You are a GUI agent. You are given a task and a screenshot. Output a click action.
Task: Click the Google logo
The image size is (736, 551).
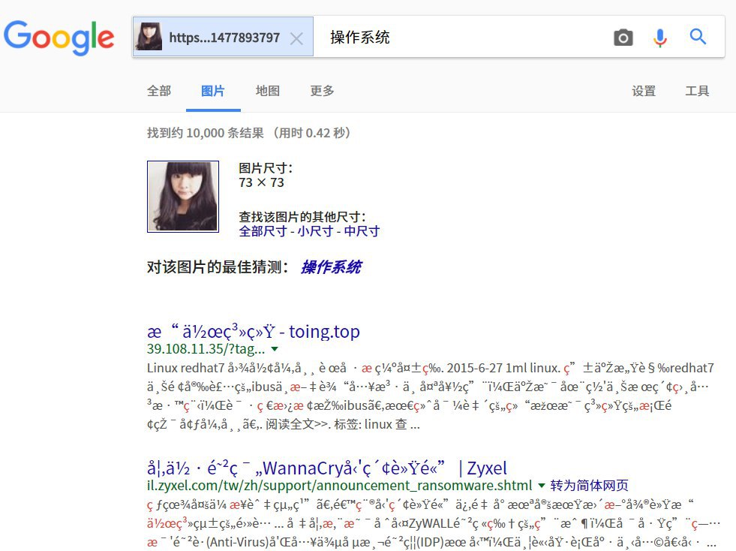point(59,37)
